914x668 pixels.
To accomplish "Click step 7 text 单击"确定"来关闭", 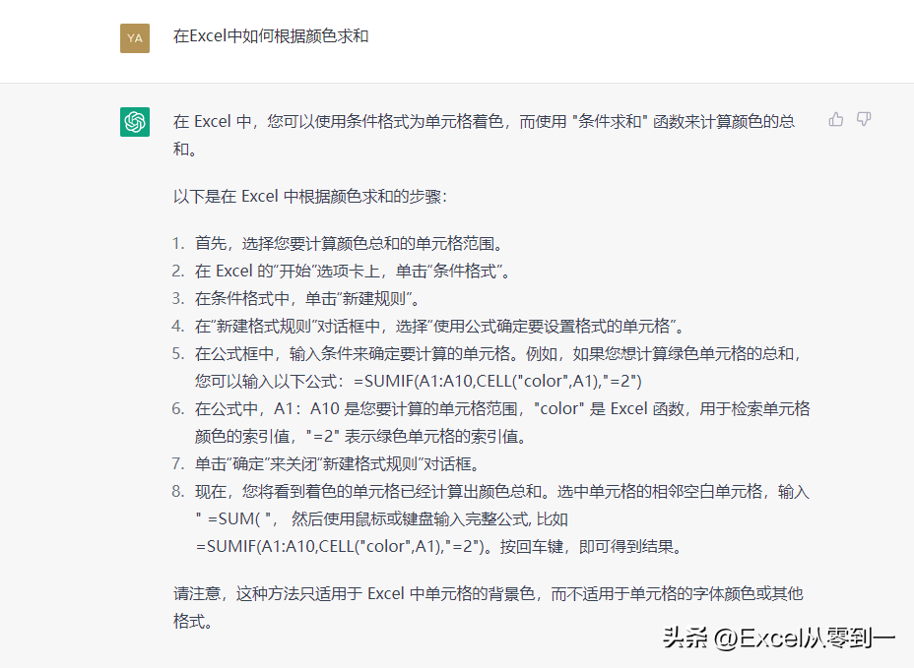I will point(339,464).
